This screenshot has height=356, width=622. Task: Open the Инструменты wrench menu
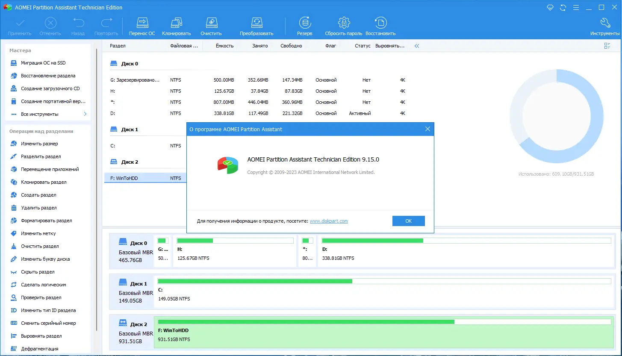click(x=605, y=25)
